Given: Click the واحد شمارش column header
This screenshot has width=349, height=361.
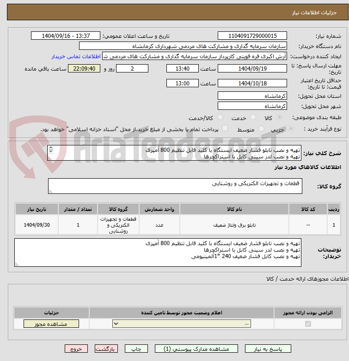Looking at the screenshot, I should click(x=159, y=209).
